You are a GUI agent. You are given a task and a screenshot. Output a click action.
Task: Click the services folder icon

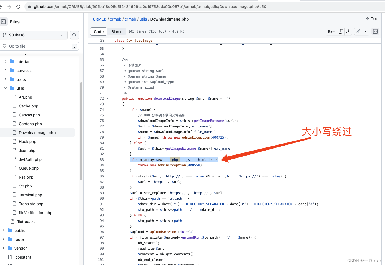[12, 71]
